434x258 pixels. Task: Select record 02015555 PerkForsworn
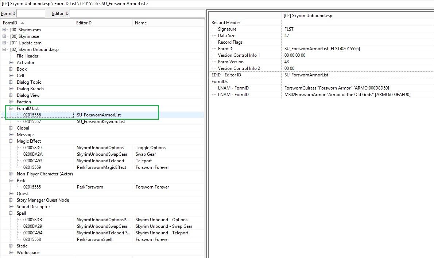click(x=102, y=187)
